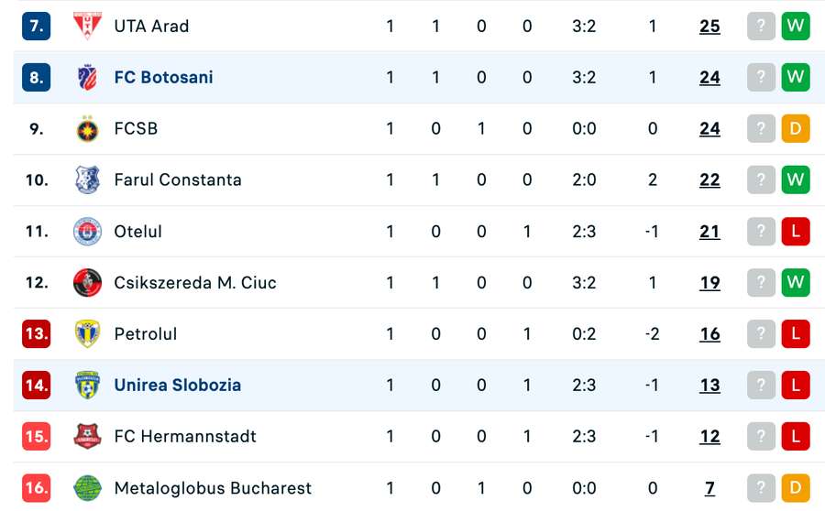Screen dimensions: 825x511
Task: Click FCSB's orange D form badge
Action: point(795,129)
